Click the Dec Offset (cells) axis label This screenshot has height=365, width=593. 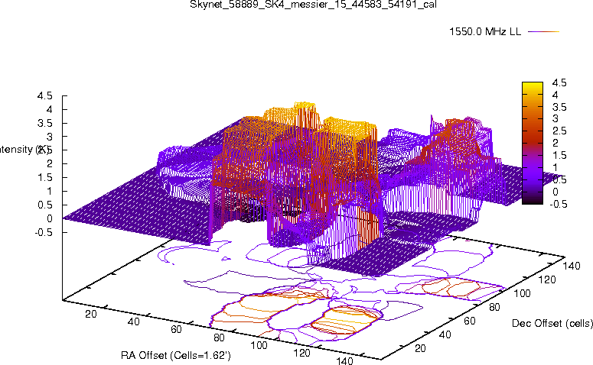pos(552,323)
